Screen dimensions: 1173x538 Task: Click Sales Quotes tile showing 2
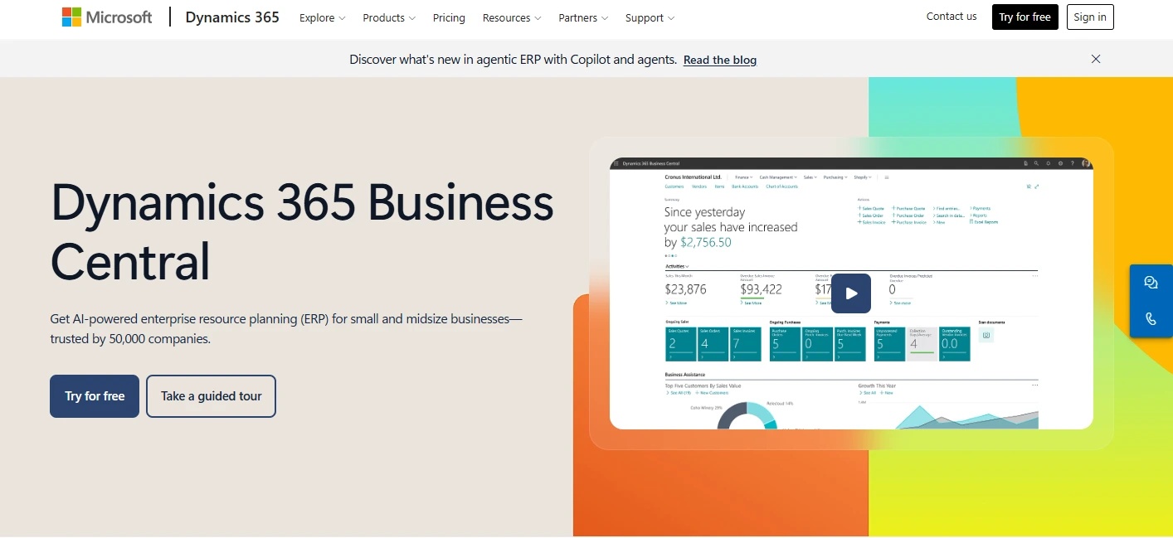point(681,343)
